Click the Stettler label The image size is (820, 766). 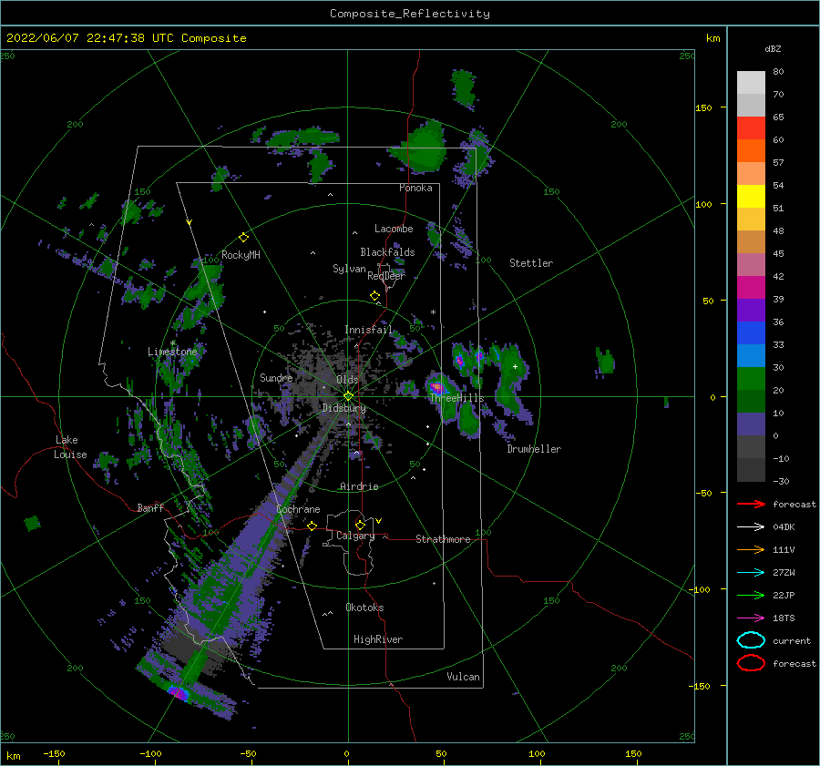[x=531, y=263]
